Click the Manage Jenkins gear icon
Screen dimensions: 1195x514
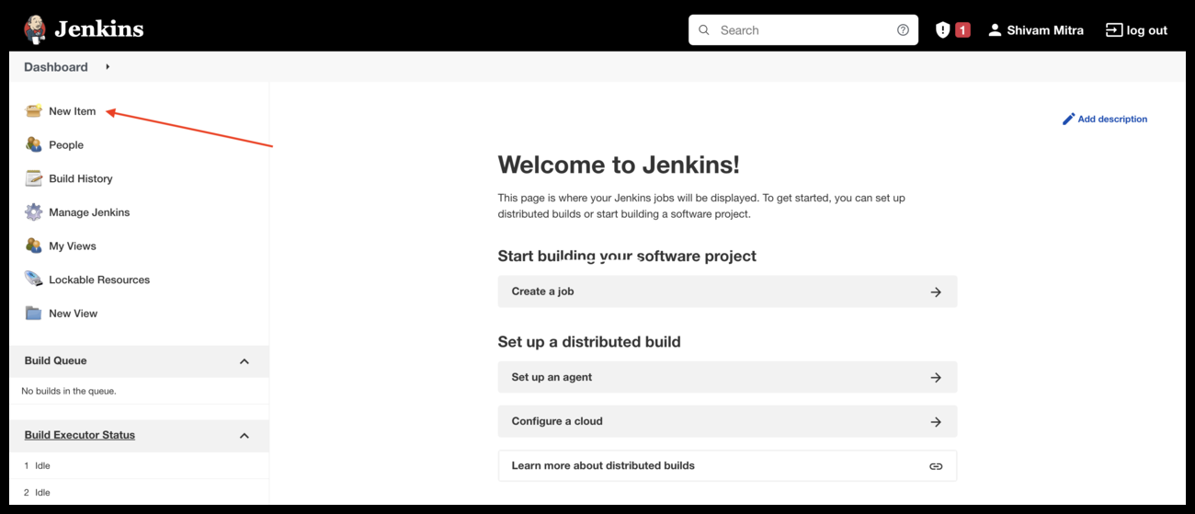point(34,212)
